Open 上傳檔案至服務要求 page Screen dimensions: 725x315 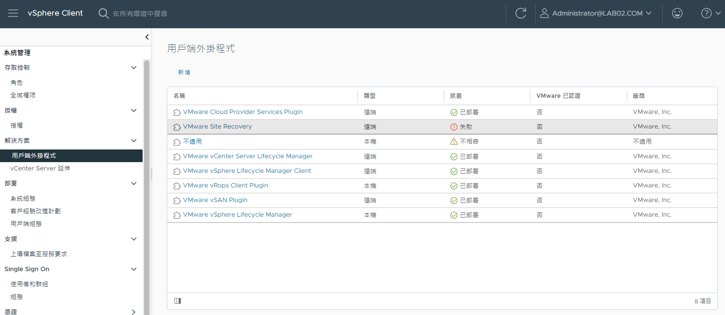[38, 254]
